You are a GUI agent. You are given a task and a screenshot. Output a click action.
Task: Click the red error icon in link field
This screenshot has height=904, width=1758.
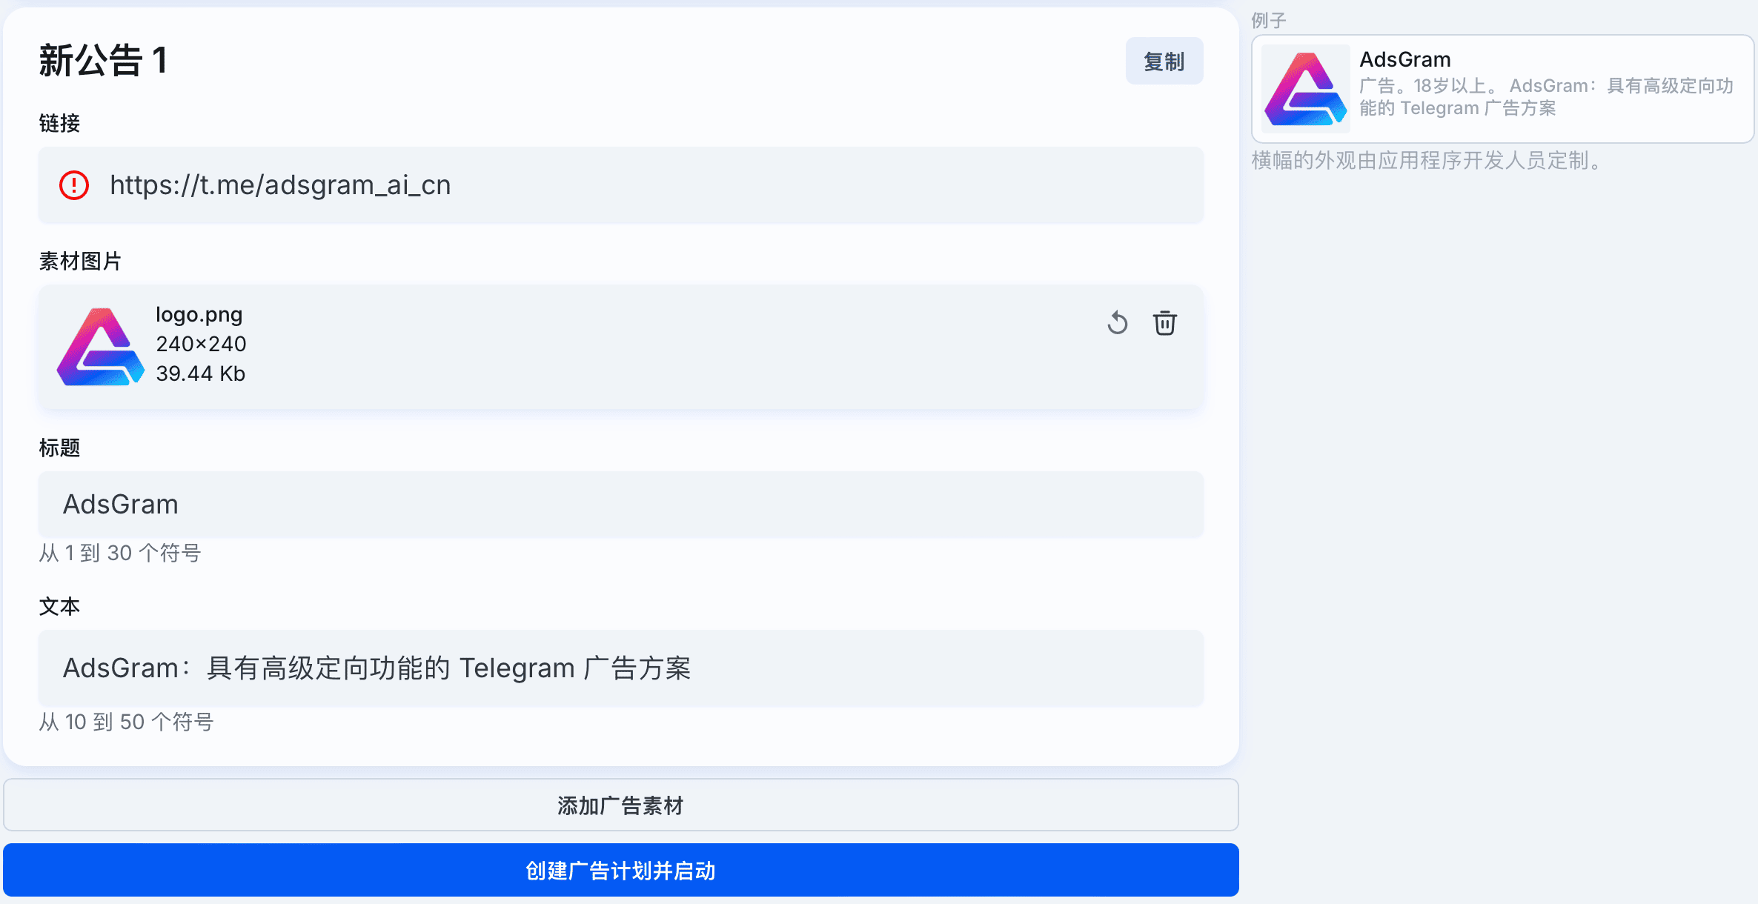(73, 185)
